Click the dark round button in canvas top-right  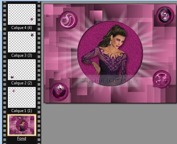165,15
